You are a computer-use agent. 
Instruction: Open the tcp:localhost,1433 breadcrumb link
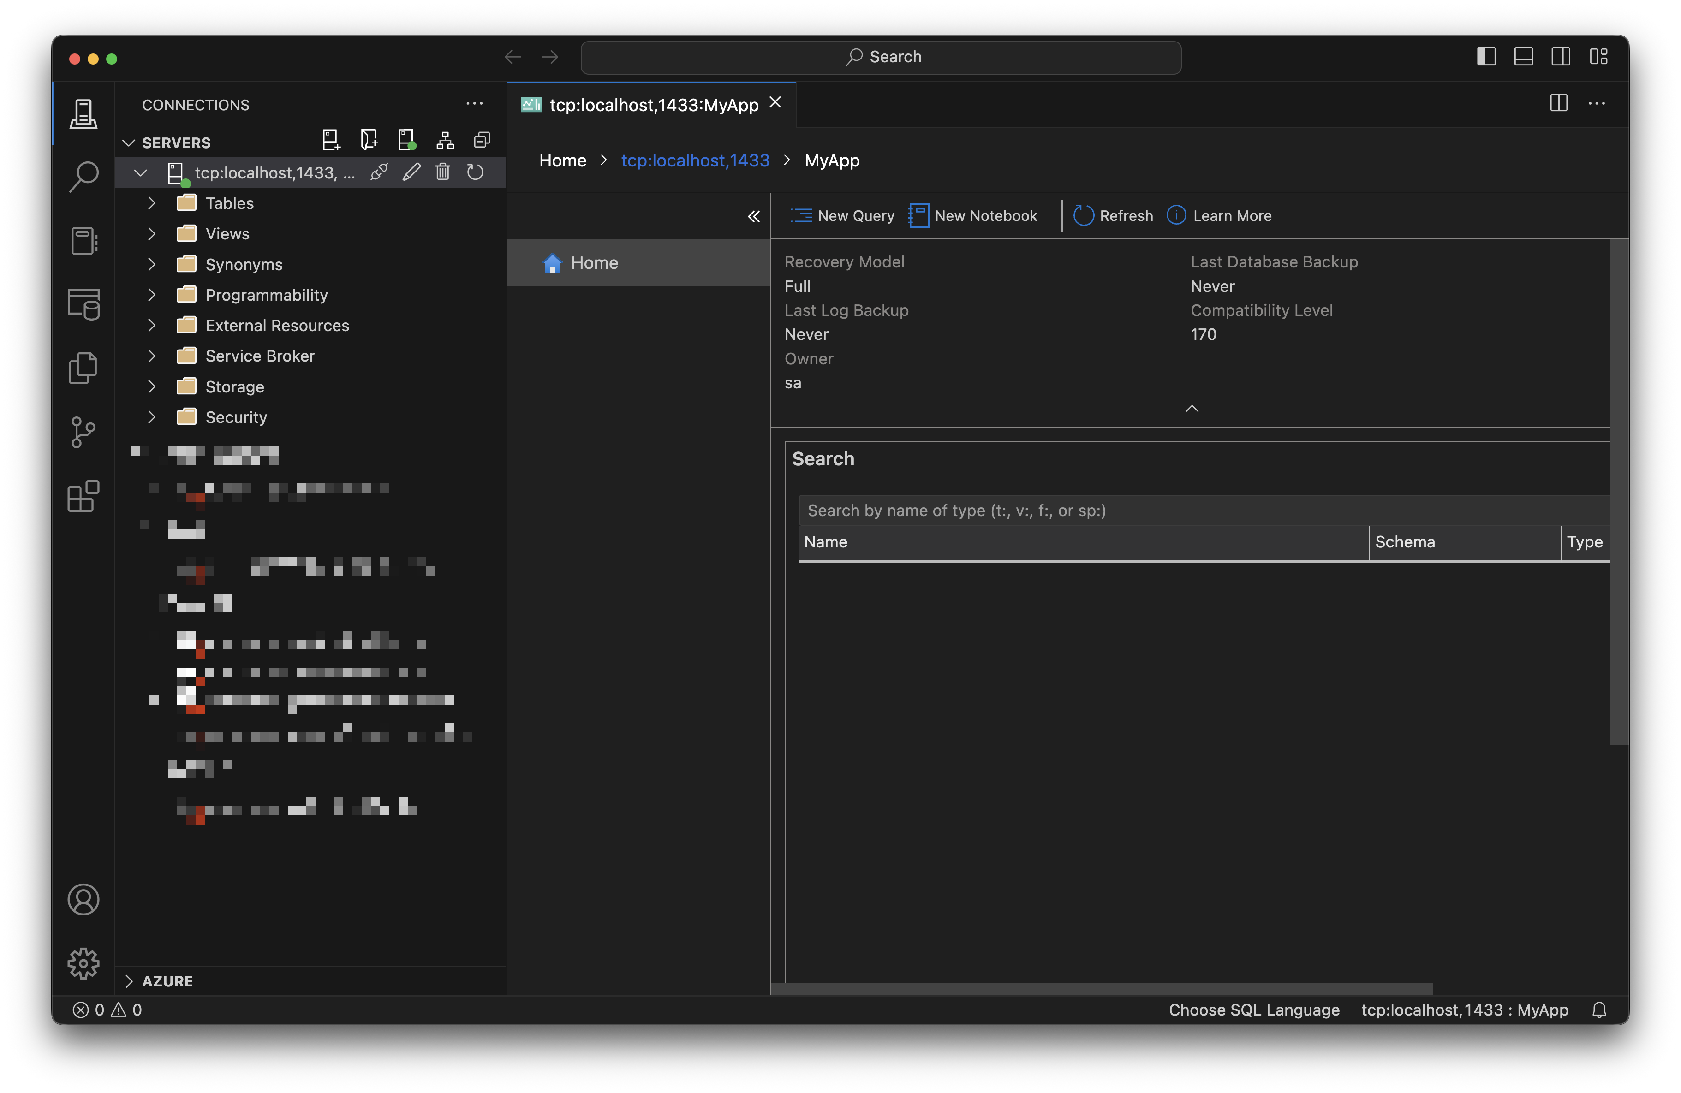point(695,160)
